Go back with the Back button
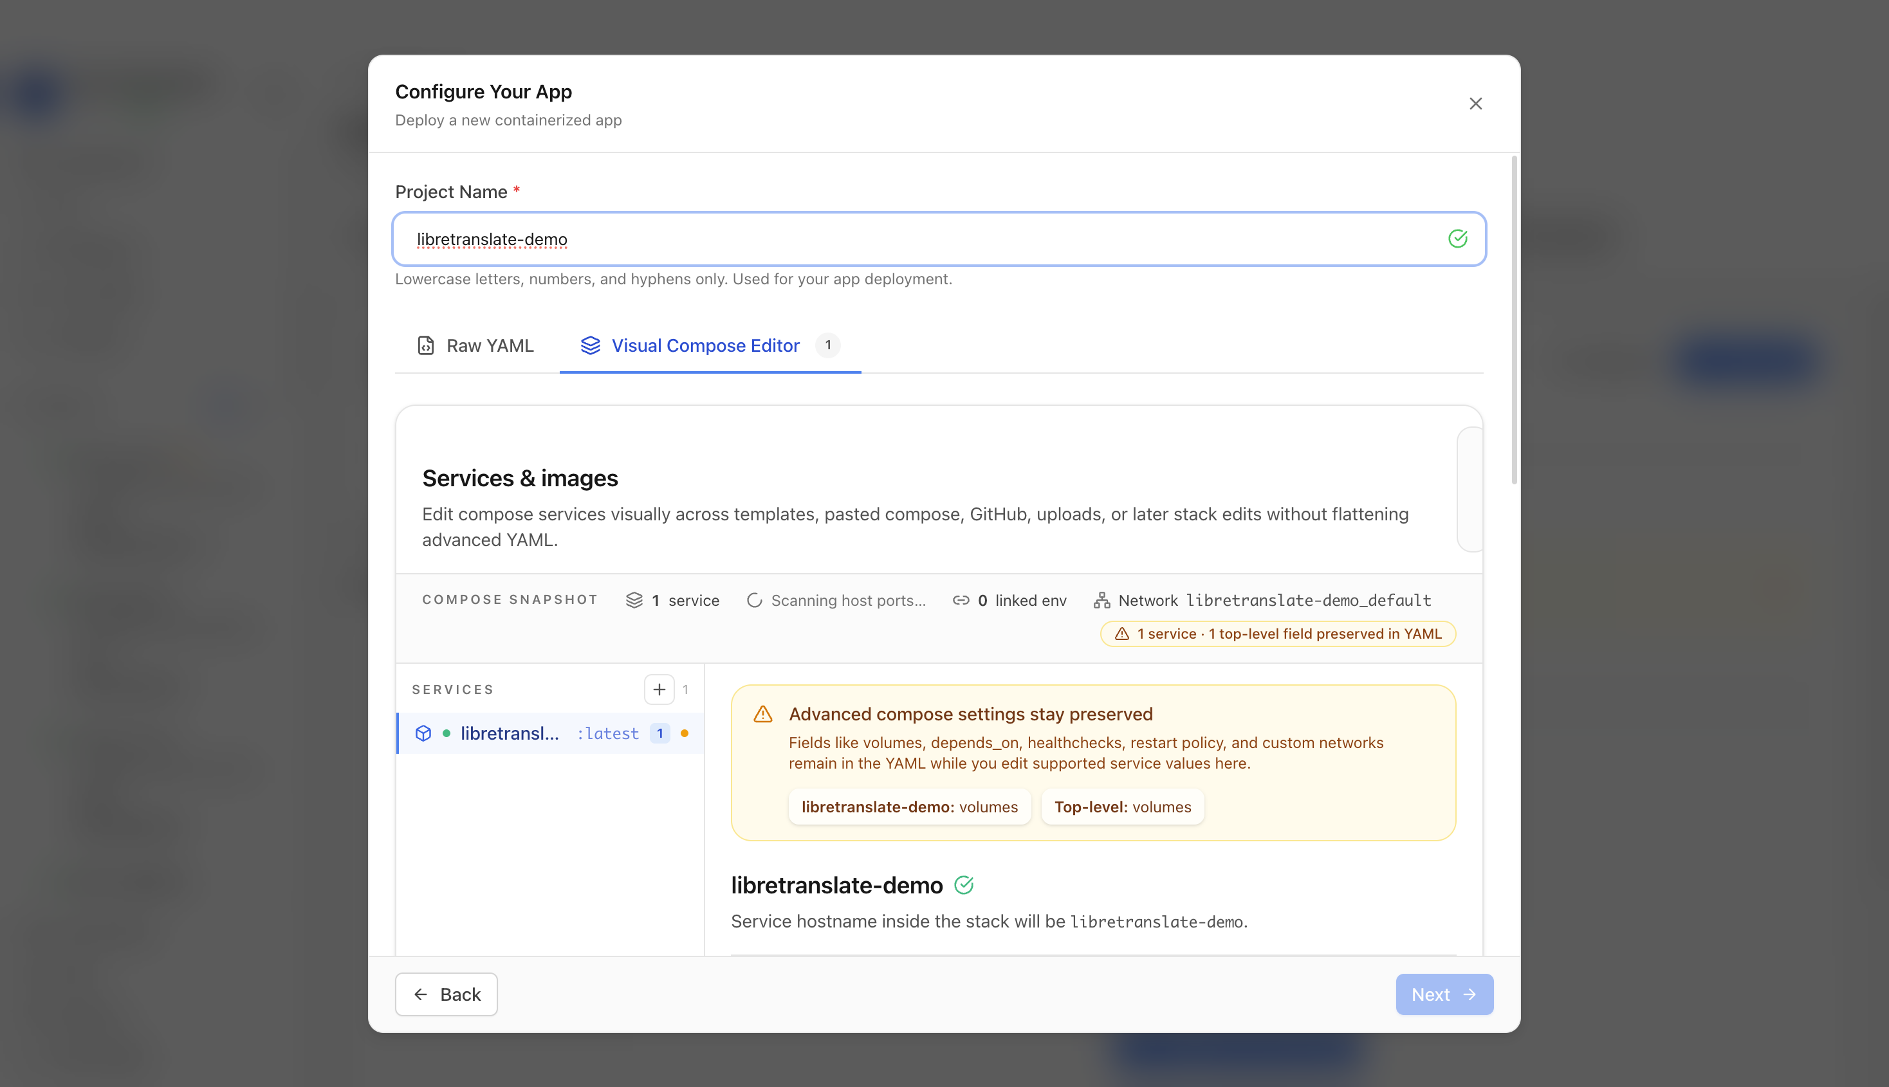 click(446, 994)
